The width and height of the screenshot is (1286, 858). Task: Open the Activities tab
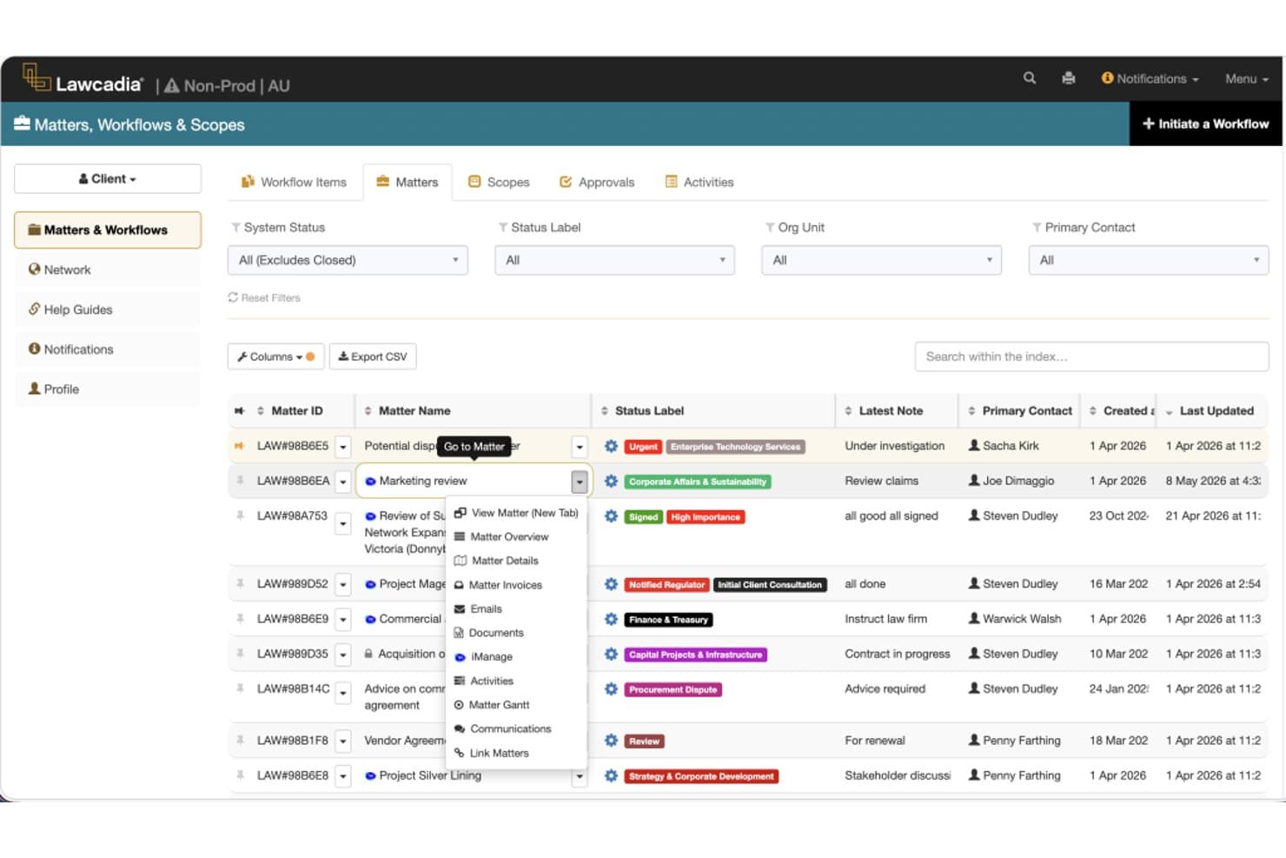699,183
